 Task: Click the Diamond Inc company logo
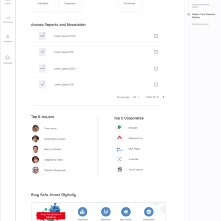(x=120, y=137)
